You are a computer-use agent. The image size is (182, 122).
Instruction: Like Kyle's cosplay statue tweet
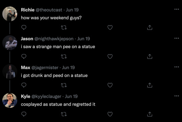tap(110, 114)
